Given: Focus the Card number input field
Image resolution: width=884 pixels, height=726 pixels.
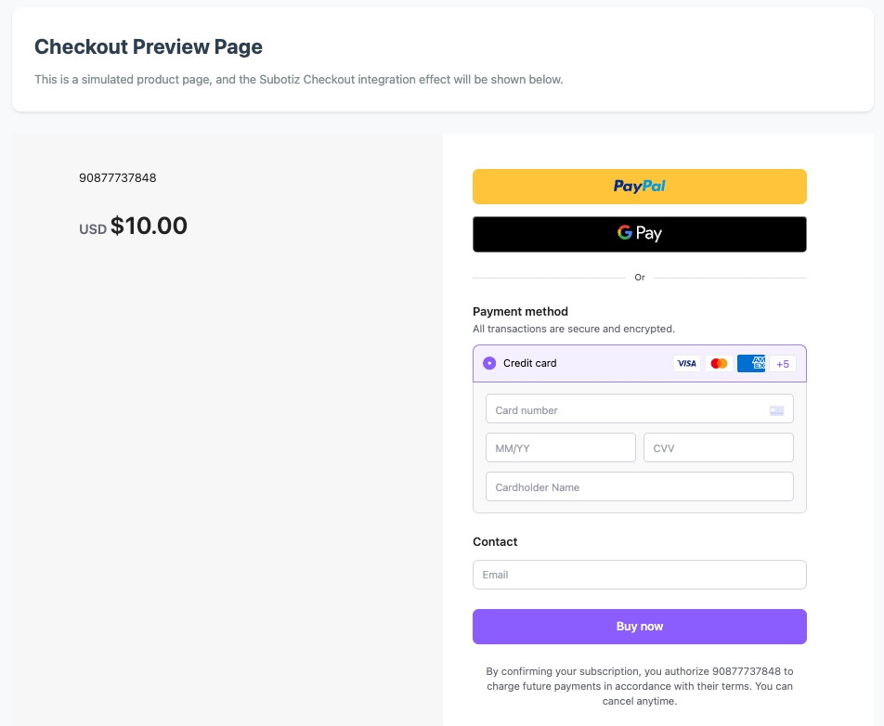Looking at the screenshot, I should click(627, 410).
